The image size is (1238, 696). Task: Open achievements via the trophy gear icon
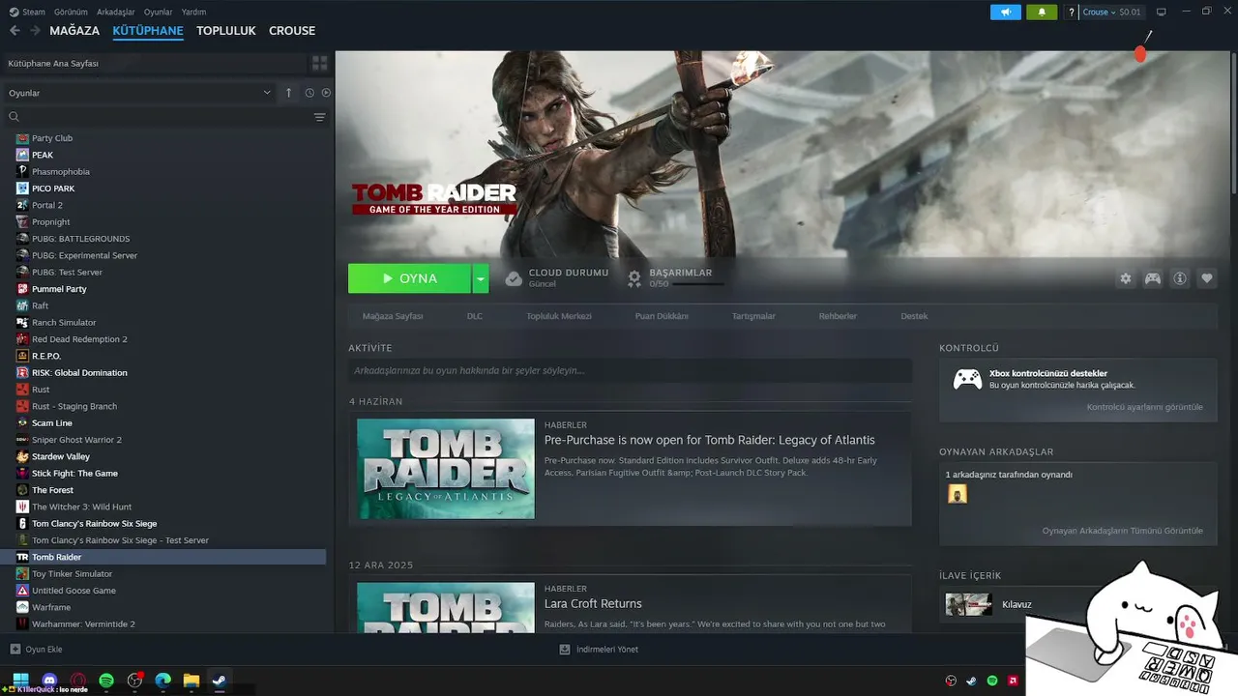pos(634,278)
